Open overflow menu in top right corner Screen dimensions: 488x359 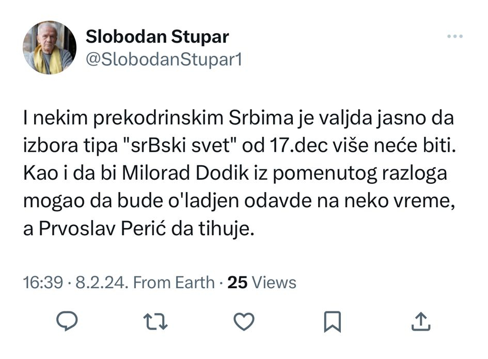pos(455,35)
